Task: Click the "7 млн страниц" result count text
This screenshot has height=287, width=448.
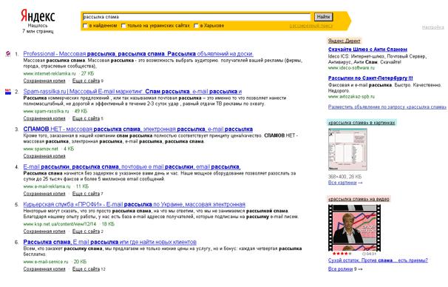Action: click(38, 31)
